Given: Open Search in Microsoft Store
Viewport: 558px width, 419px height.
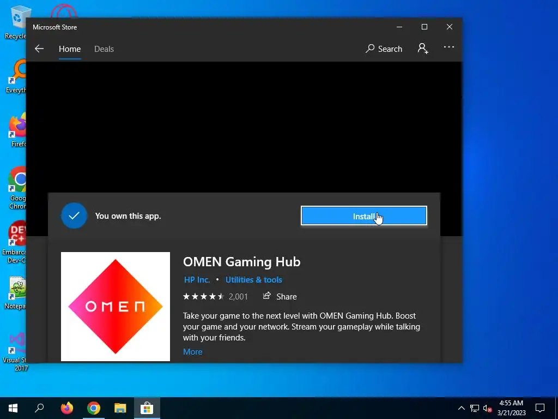Looking at the screenshot, I should (384, 49).
